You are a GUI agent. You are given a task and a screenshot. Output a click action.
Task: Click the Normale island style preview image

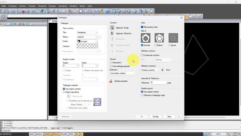coord(146,38)
